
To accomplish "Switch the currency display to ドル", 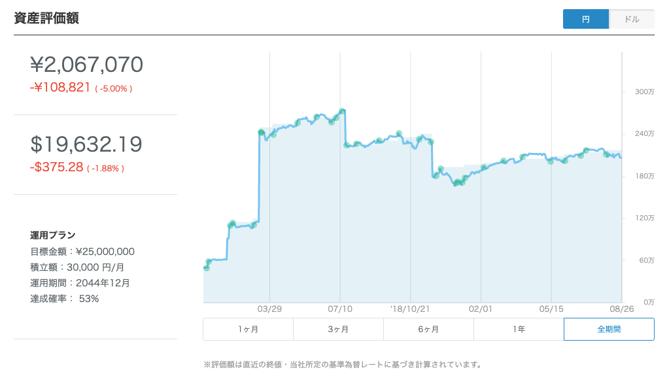I will pyautogui.click(x=632, y=19).
